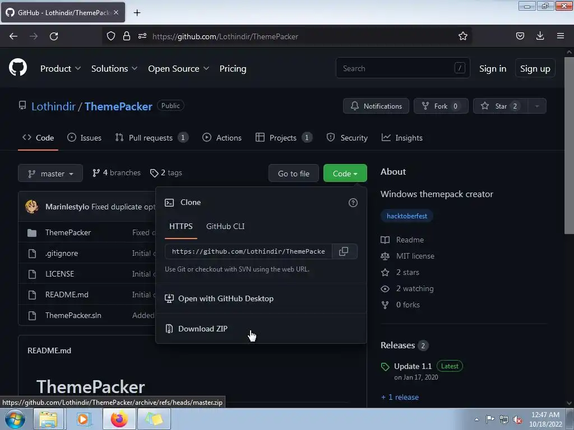Open the Projects tab
Image resolution: width=574 pixels, height=430 pixels.
284,138
